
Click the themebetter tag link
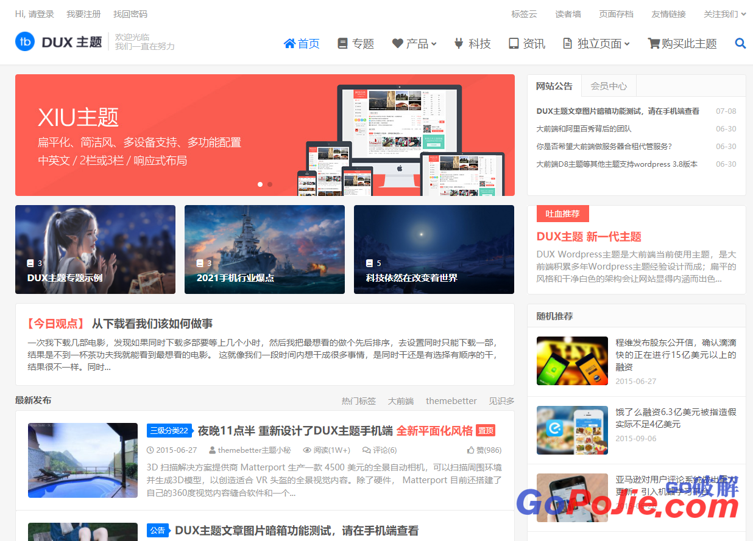(x=451, y=401)
